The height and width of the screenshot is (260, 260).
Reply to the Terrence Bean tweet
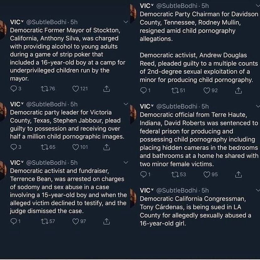[x=14, y=221]
